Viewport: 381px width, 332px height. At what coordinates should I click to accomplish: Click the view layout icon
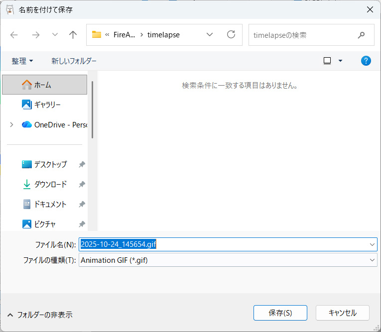pos(327,61)
